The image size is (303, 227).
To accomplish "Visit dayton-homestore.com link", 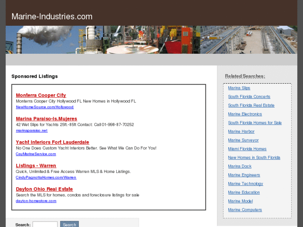I will tap(36, 201).
